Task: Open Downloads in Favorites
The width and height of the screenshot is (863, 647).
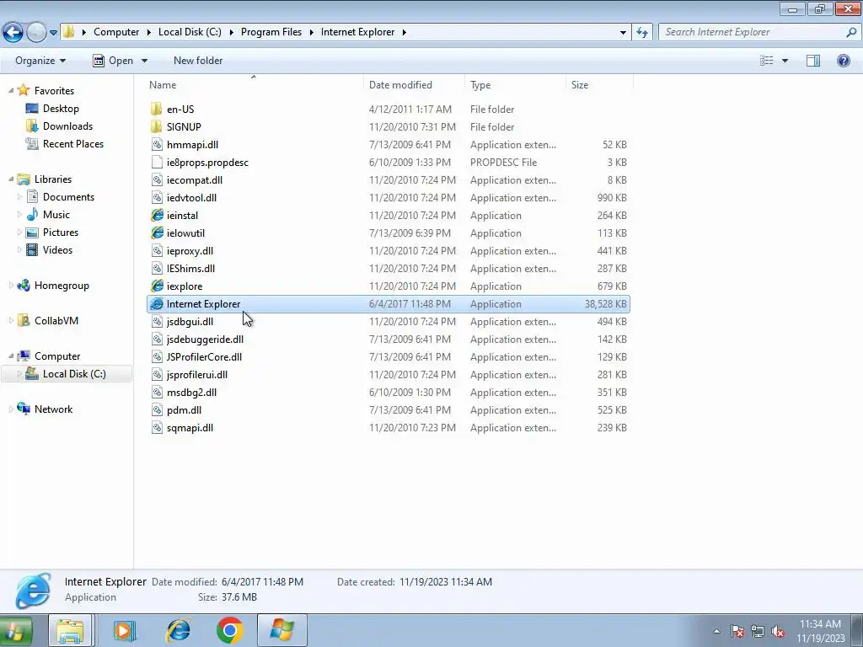Action: pos(67,126)
